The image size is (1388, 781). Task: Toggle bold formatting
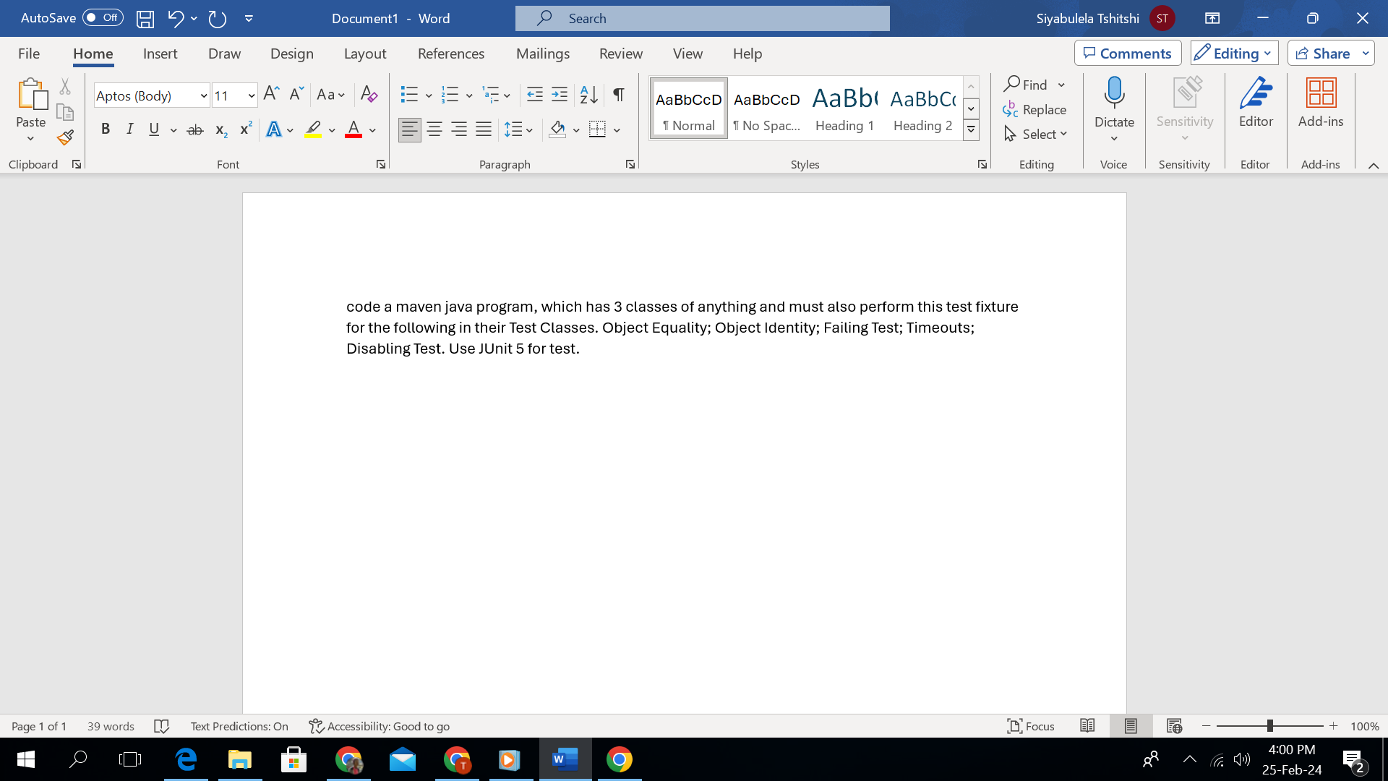[x=106, y=129]
